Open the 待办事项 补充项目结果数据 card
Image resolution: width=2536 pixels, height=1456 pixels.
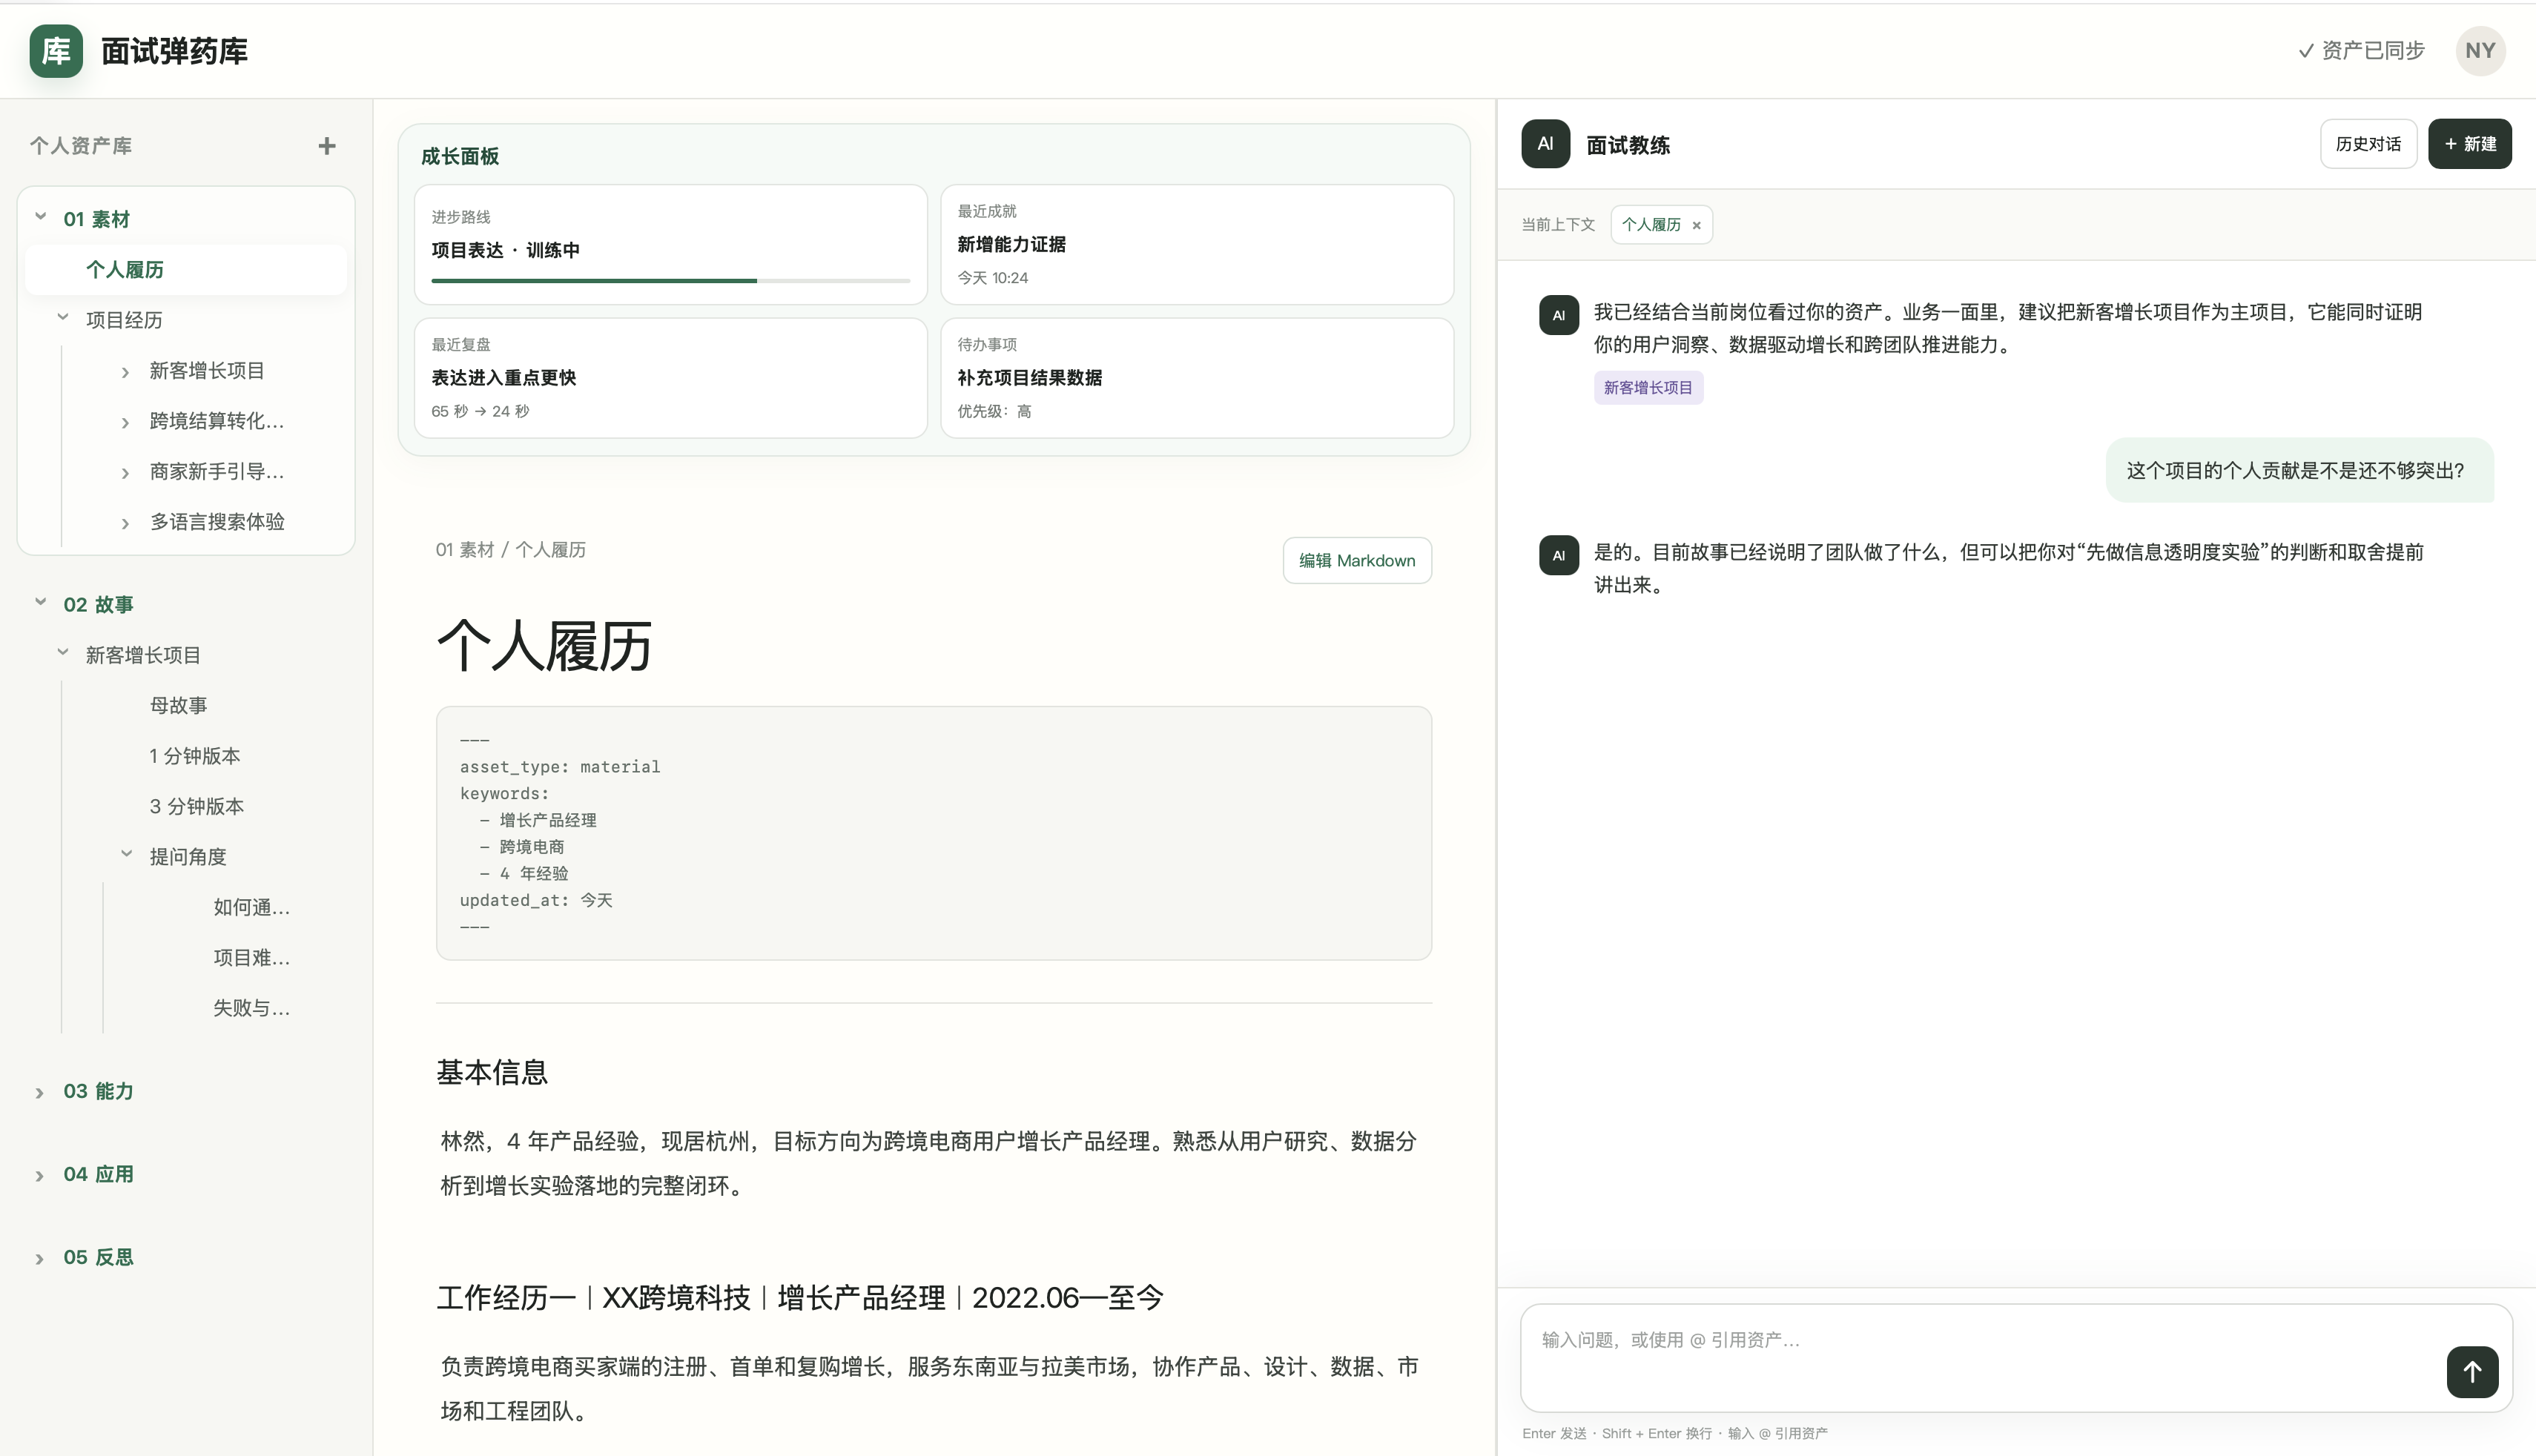coord(1196,378)
